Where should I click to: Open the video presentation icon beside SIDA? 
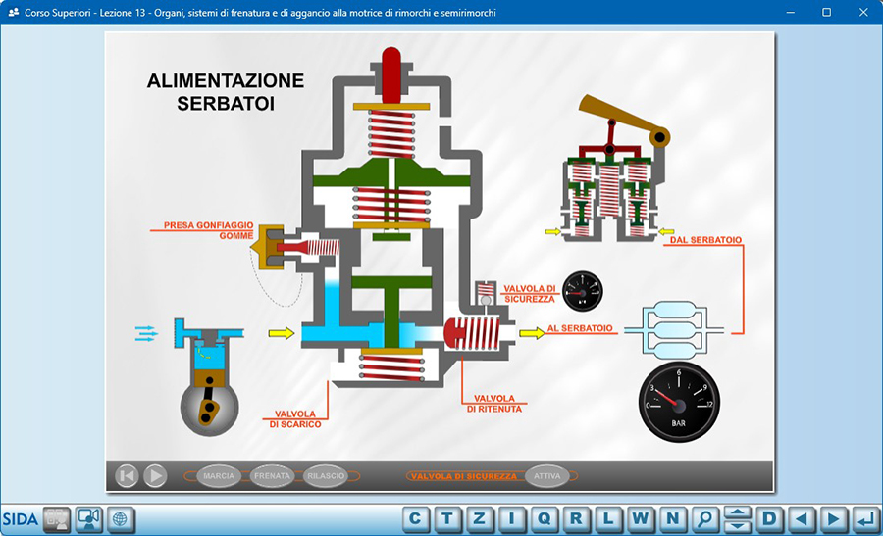[88, 518]
